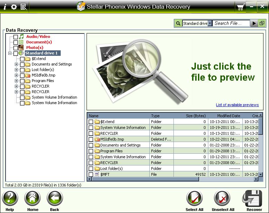Expand the Lost folder(s) tree node
269x213 pixels.
pos(16,70)
